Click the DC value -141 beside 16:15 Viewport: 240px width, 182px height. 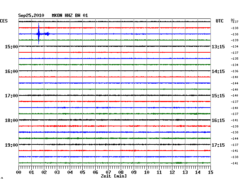pos(234,120)
